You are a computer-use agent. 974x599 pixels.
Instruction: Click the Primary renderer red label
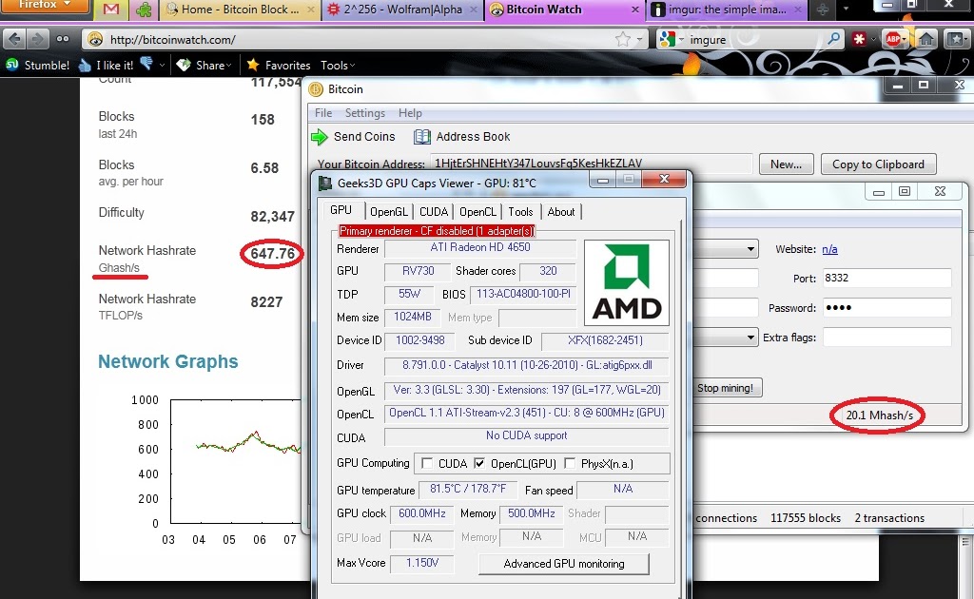[x=437, y=231]
